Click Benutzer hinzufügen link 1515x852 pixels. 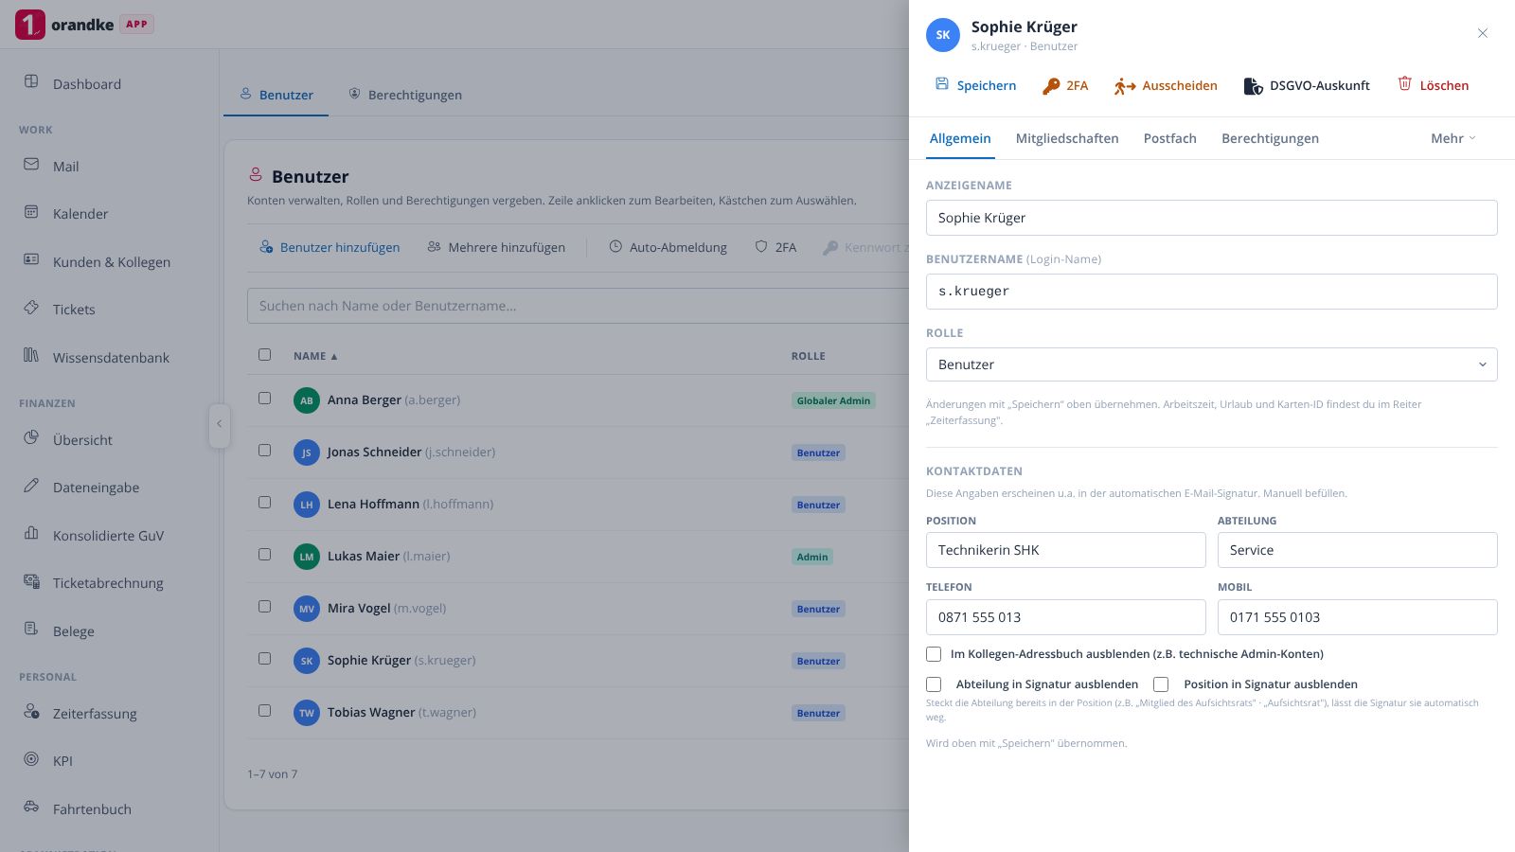coord(330,247)
